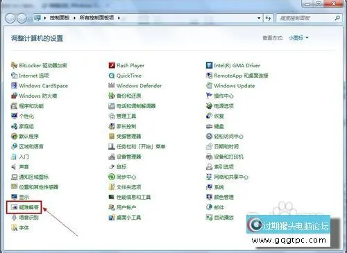This screenshot has height=253, width=347.
Task: Open the 同步中心 icon
Action: point(112,177)
